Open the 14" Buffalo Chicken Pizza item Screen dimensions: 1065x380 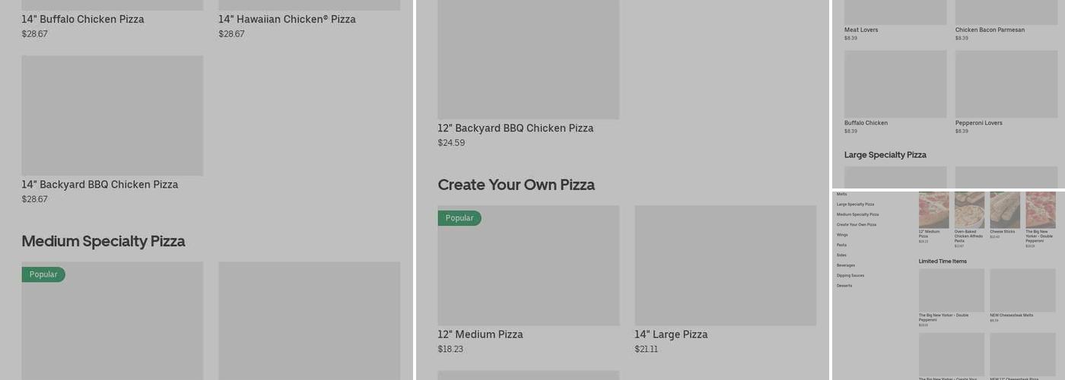(82, 19)
